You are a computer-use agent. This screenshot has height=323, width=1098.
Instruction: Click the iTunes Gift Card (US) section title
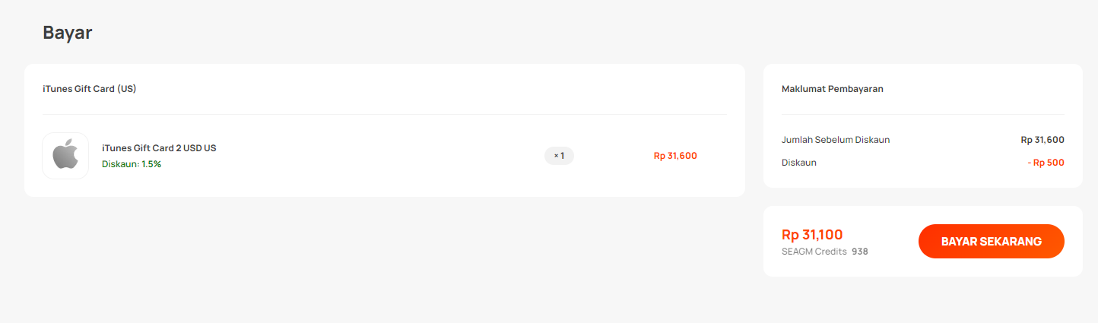point(90,89)
